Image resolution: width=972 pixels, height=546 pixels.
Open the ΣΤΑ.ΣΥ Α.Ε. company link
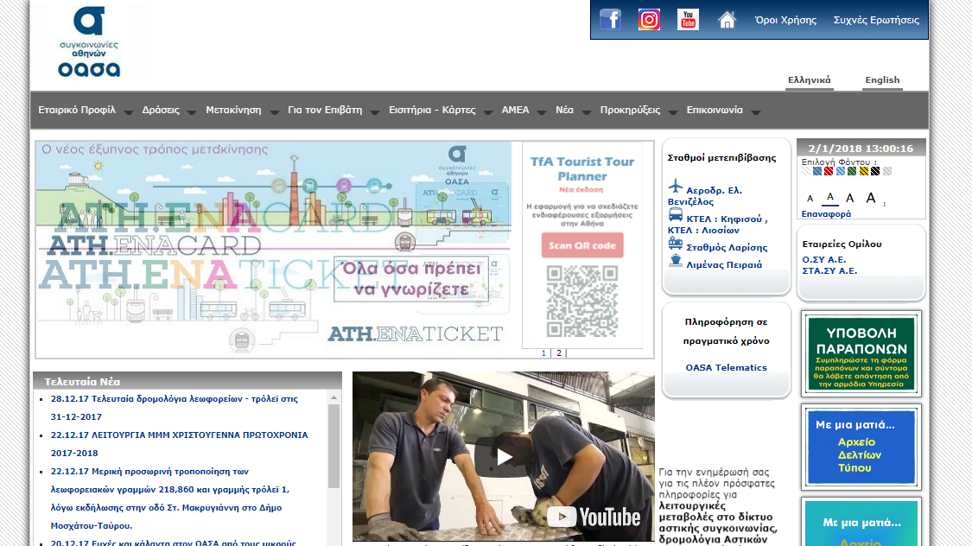[829, 270]
